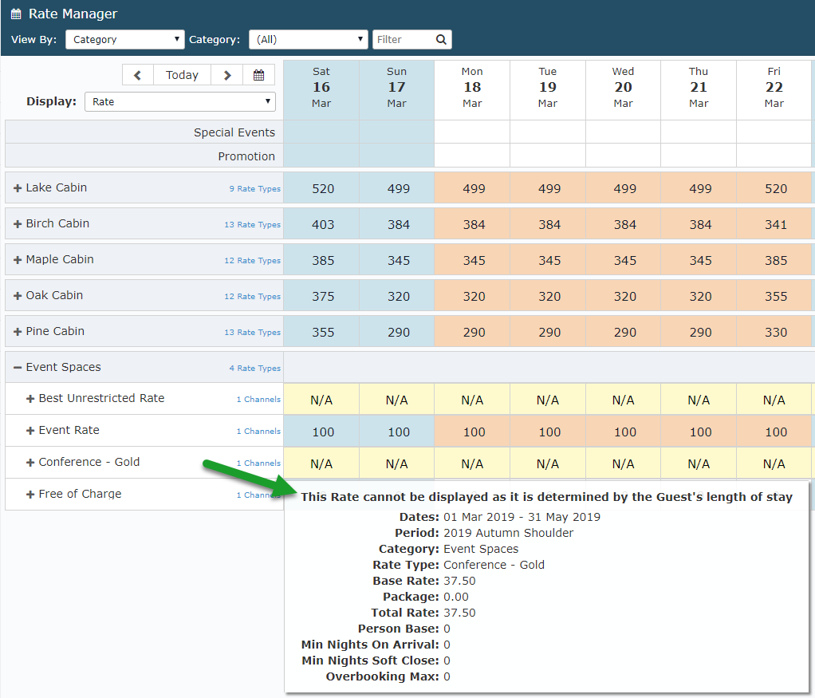815x698 pixels.
Task: Open Lake Cabin 9 Rate Types link
Action: click(x=254, y=189)
